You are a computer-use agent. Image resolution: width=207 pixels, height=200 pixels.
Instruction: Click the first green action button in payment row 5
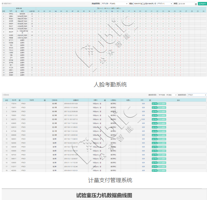coord(154,119)
